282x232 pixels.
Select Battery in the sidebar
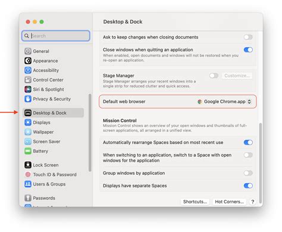[53, 151]
